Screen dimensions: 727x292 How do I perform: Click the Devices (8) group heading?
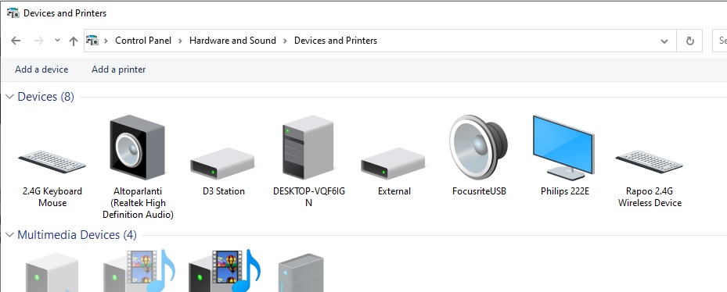point(46,97)
